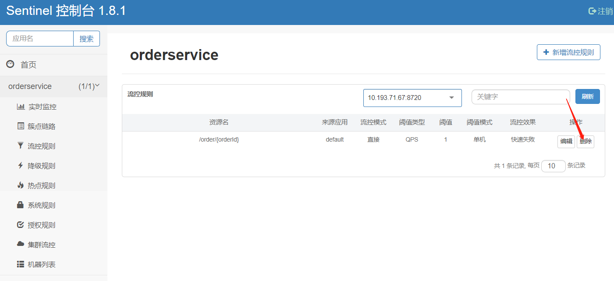Click resource name /order/{orderId}
Screen dimensions: 614x281
(x=219, y=139)
